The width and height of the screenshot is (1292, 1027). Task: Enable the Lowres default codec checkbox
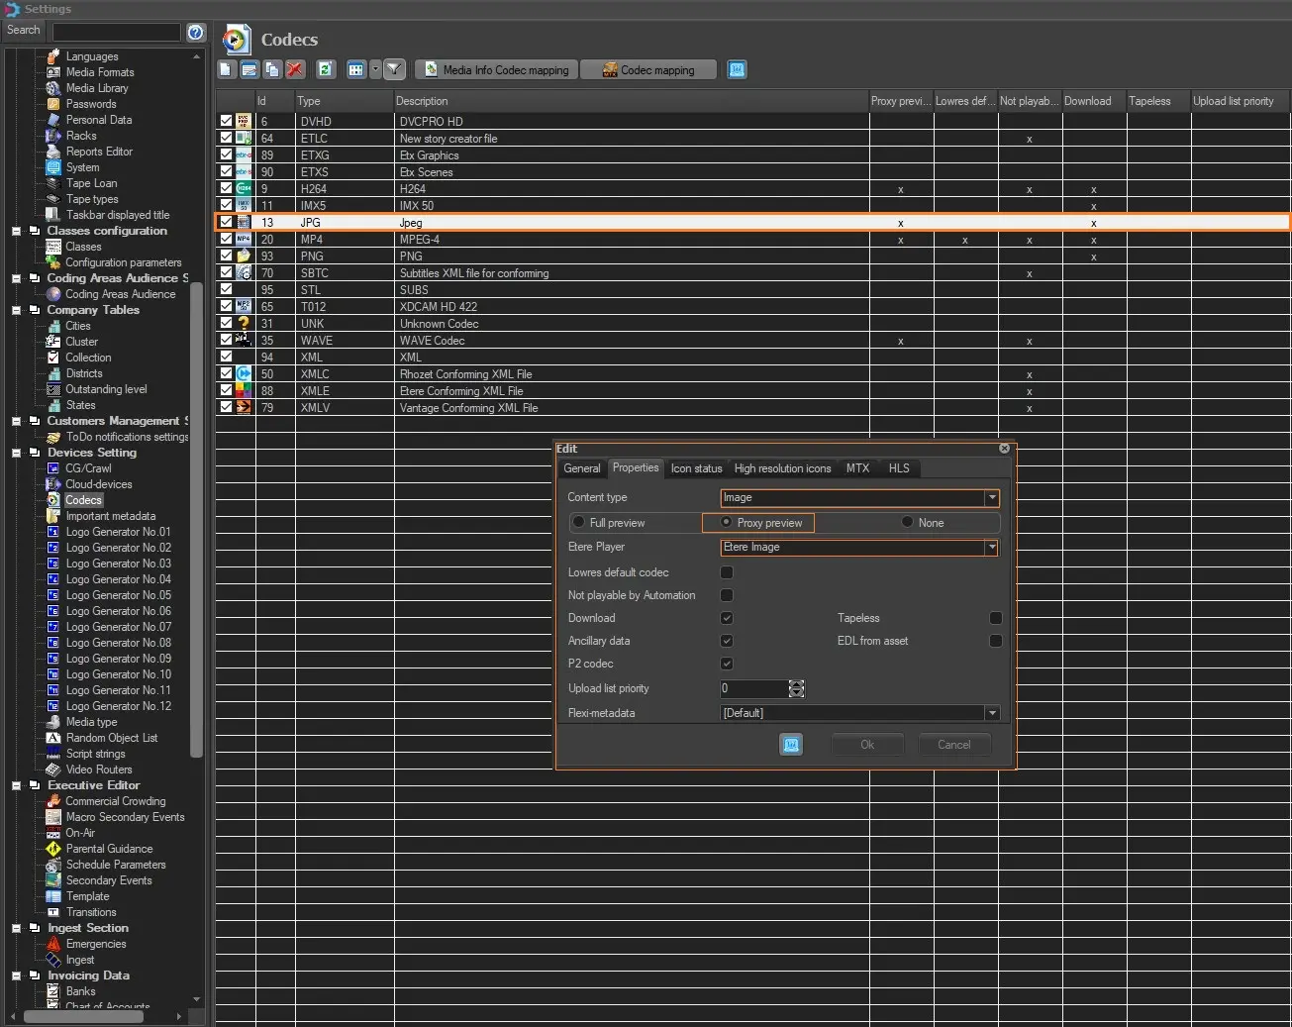(727, 572)
